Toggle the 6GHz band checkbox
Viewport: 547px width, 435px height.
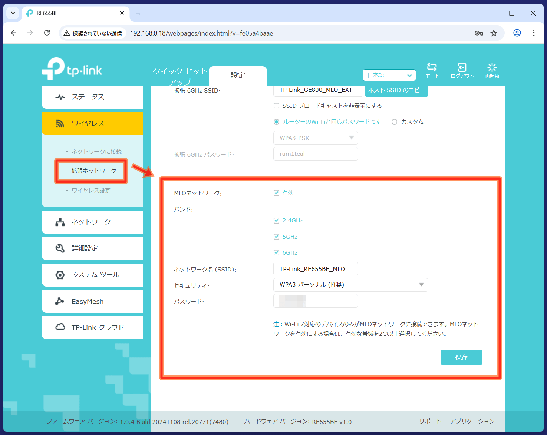(x=276, y=253)
